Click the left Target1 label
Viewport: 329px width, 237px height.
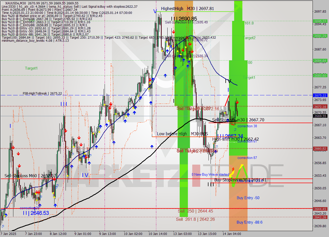tap(31, 68)
